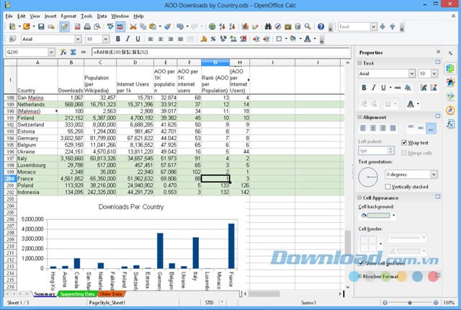The image size is (461, 310).
Task: Expand the Number Format section
Action: pyautogui.click(x=359, y=276)
